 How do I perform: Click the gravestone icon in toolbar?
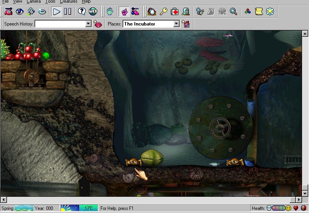coord(185,12)
